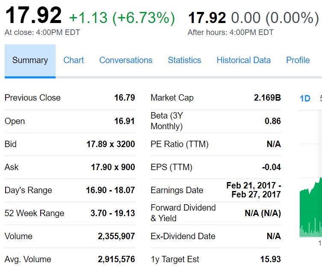Image resolution: width=322 pixels, height=275 pixels.
Task: Click the Previous Close label
Action: [x=32, y=98]
